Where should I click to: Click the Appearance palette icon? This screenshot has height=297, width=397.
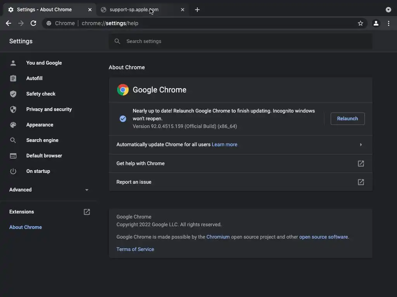coord(13,125)
